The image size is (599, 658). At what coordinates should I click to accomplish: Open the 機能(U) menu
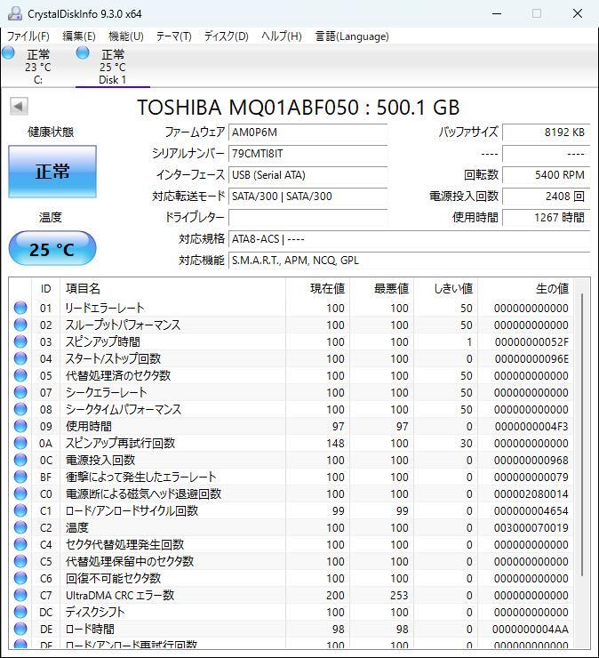[x=126, y=36]
